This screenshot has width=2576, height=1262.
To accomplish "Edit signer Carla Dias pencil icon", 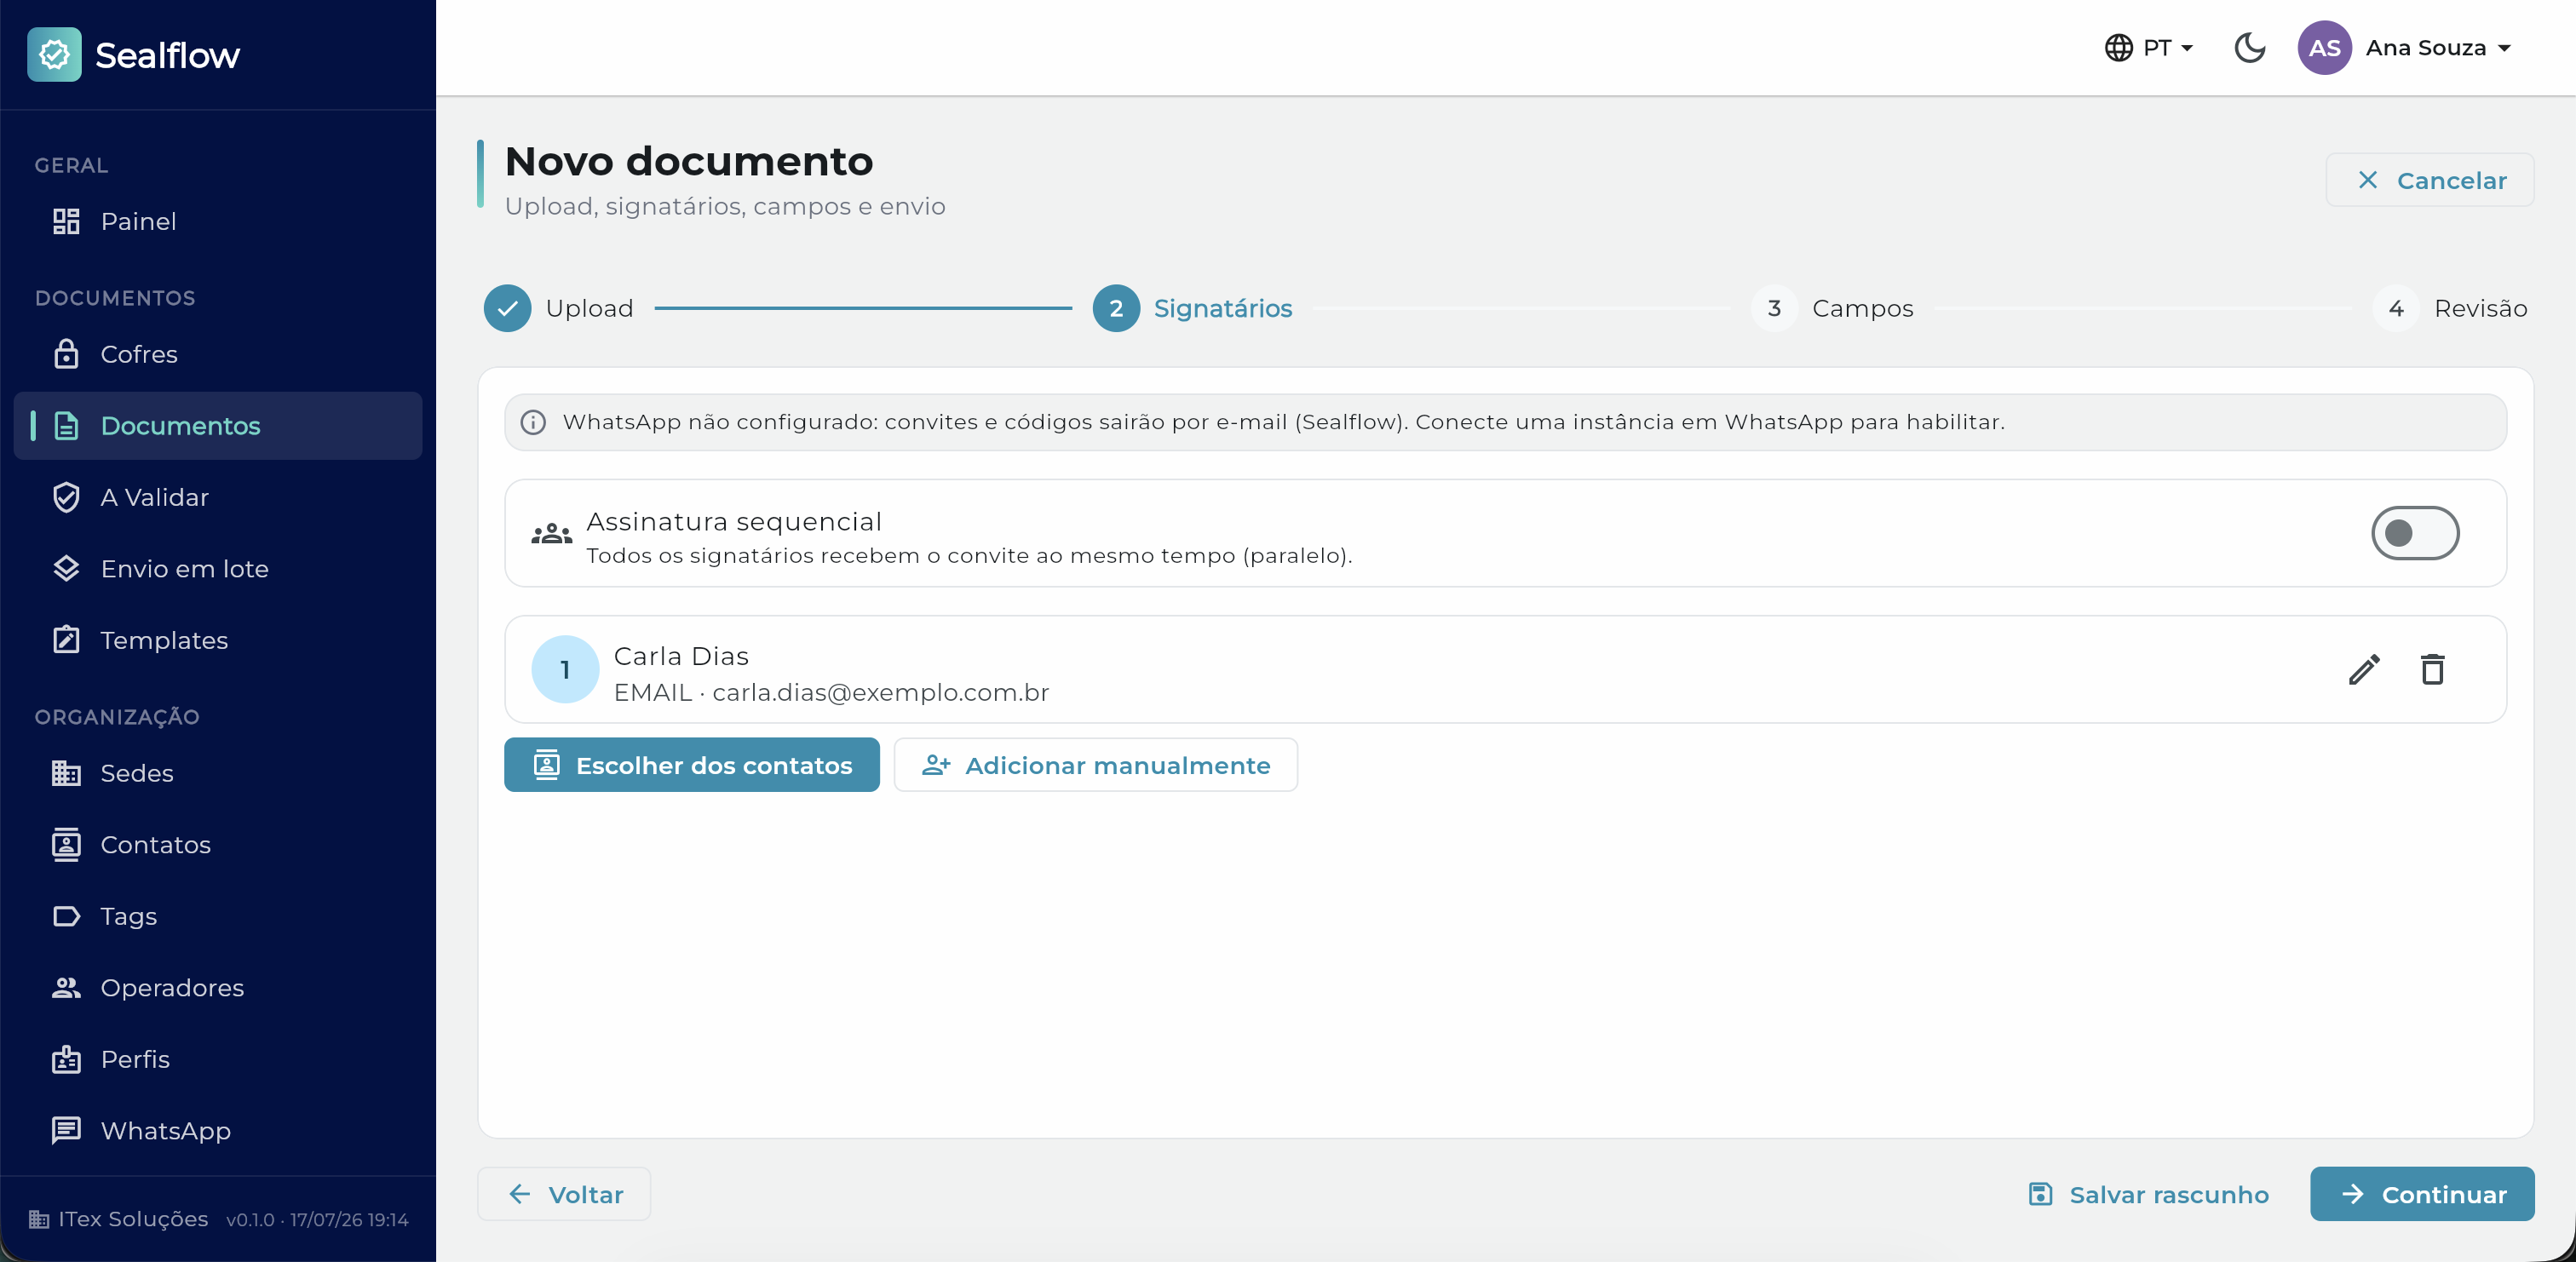I will pyautogui.click(x=2364, y=669).
